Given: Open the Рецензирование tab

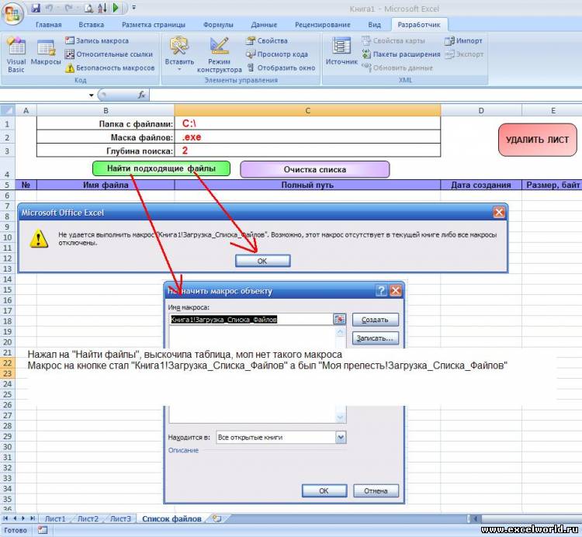Looking at the screenshot, I should 323,25.
